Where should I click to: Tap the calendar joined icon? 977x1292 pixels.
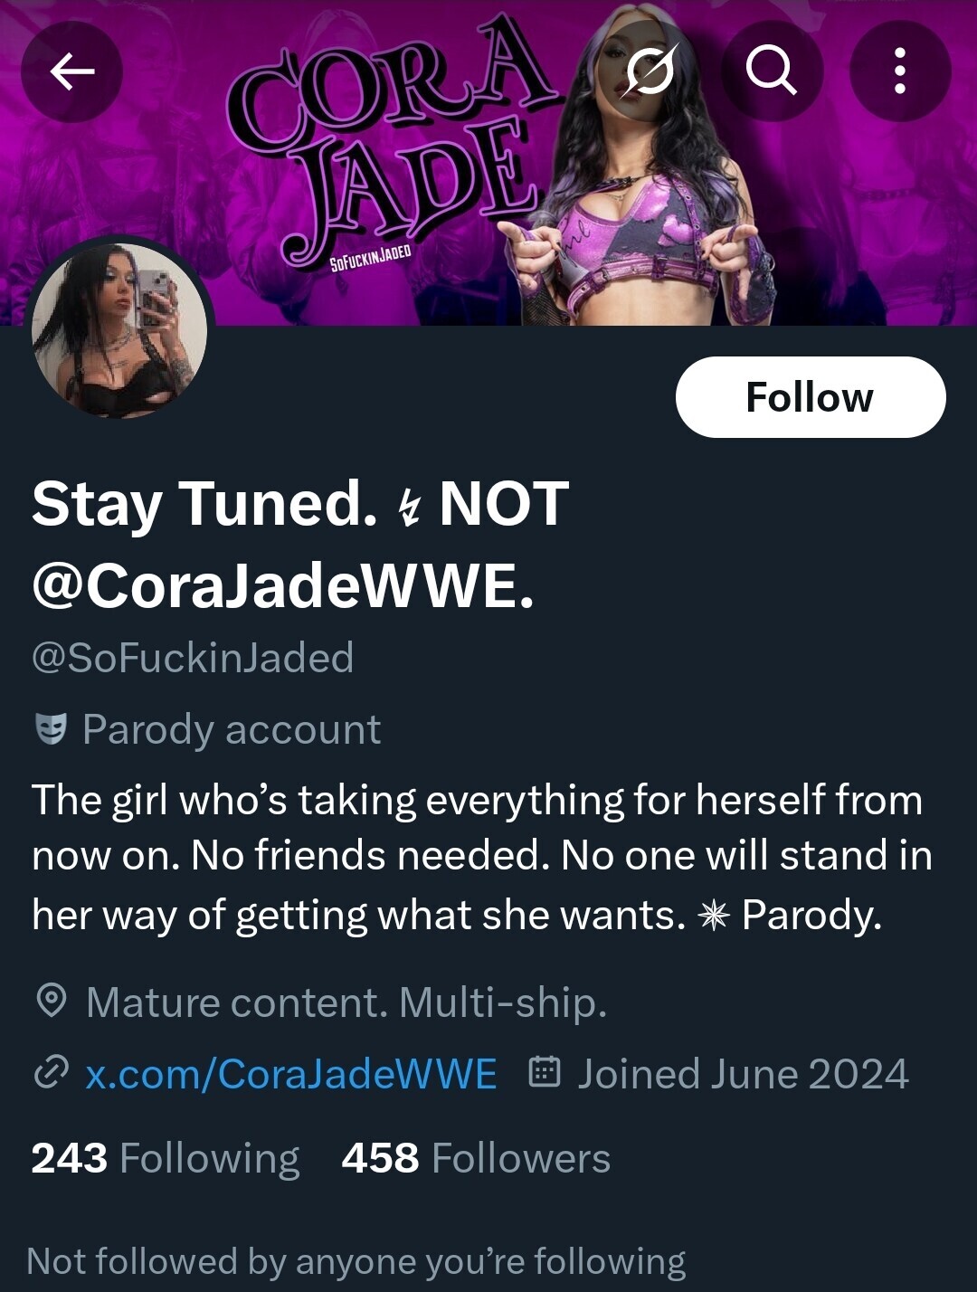click(544, 1073)
